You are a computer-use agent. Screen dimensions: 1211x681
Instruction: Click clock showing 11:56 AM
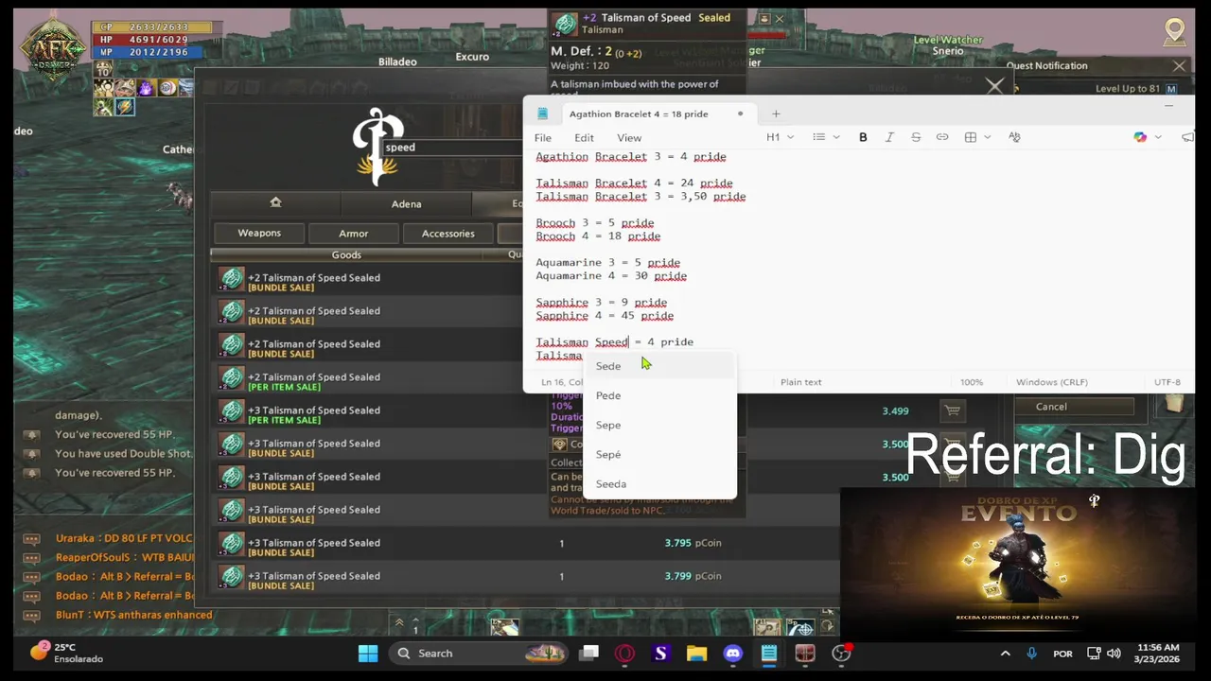coord(1159,653)
